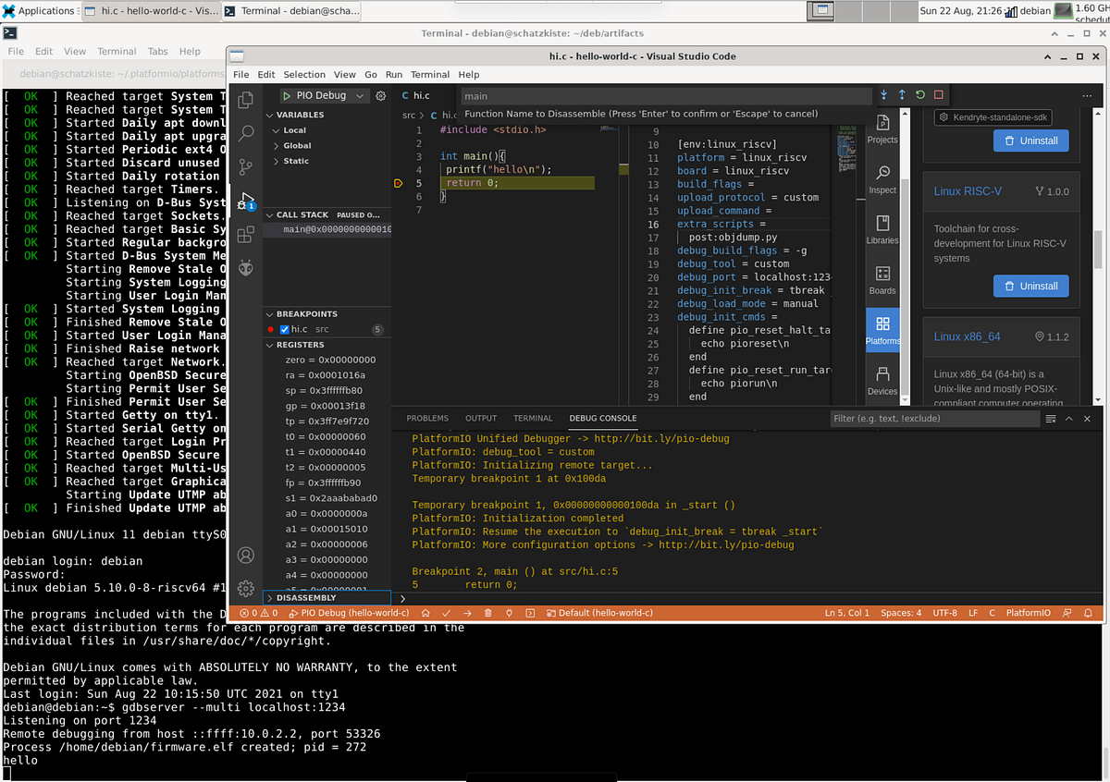Open the Source Control activity bar icon
Screen dimensions: 1110x782
point(245,166)
